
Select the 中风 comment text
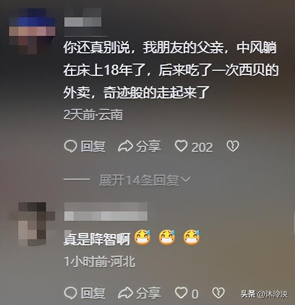(171, 70)
